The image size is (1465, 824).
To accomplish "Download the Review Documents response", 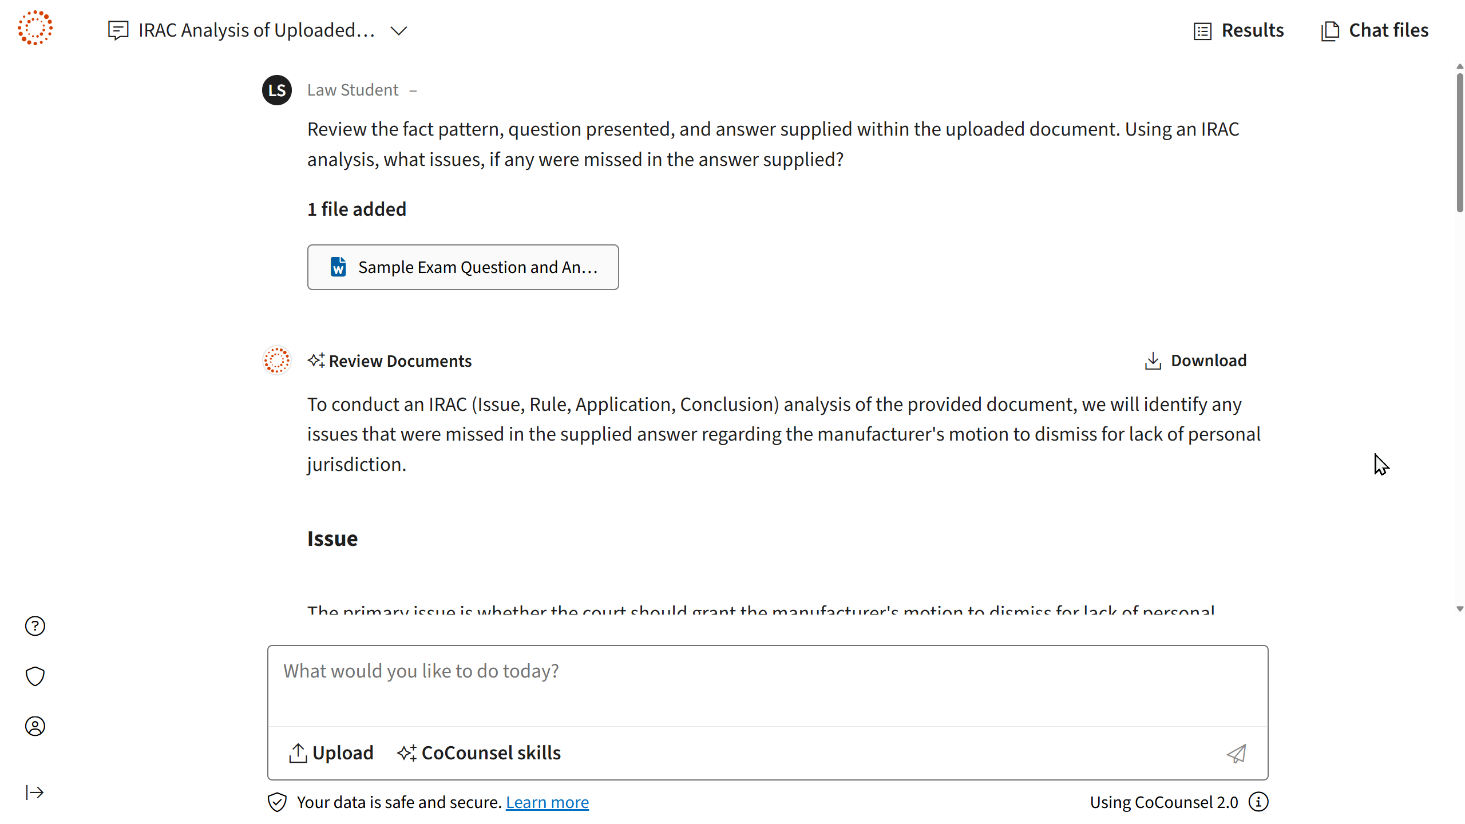I will [x=1195, y=361].
